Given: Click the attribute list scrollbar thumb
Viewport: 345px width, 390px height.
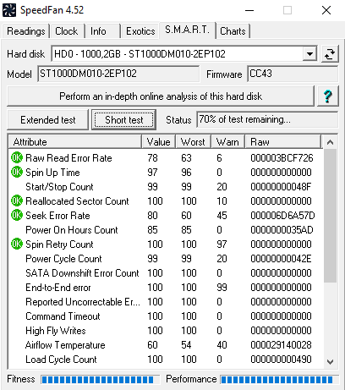Looking at the screenshot, I should tap(330, 216).
